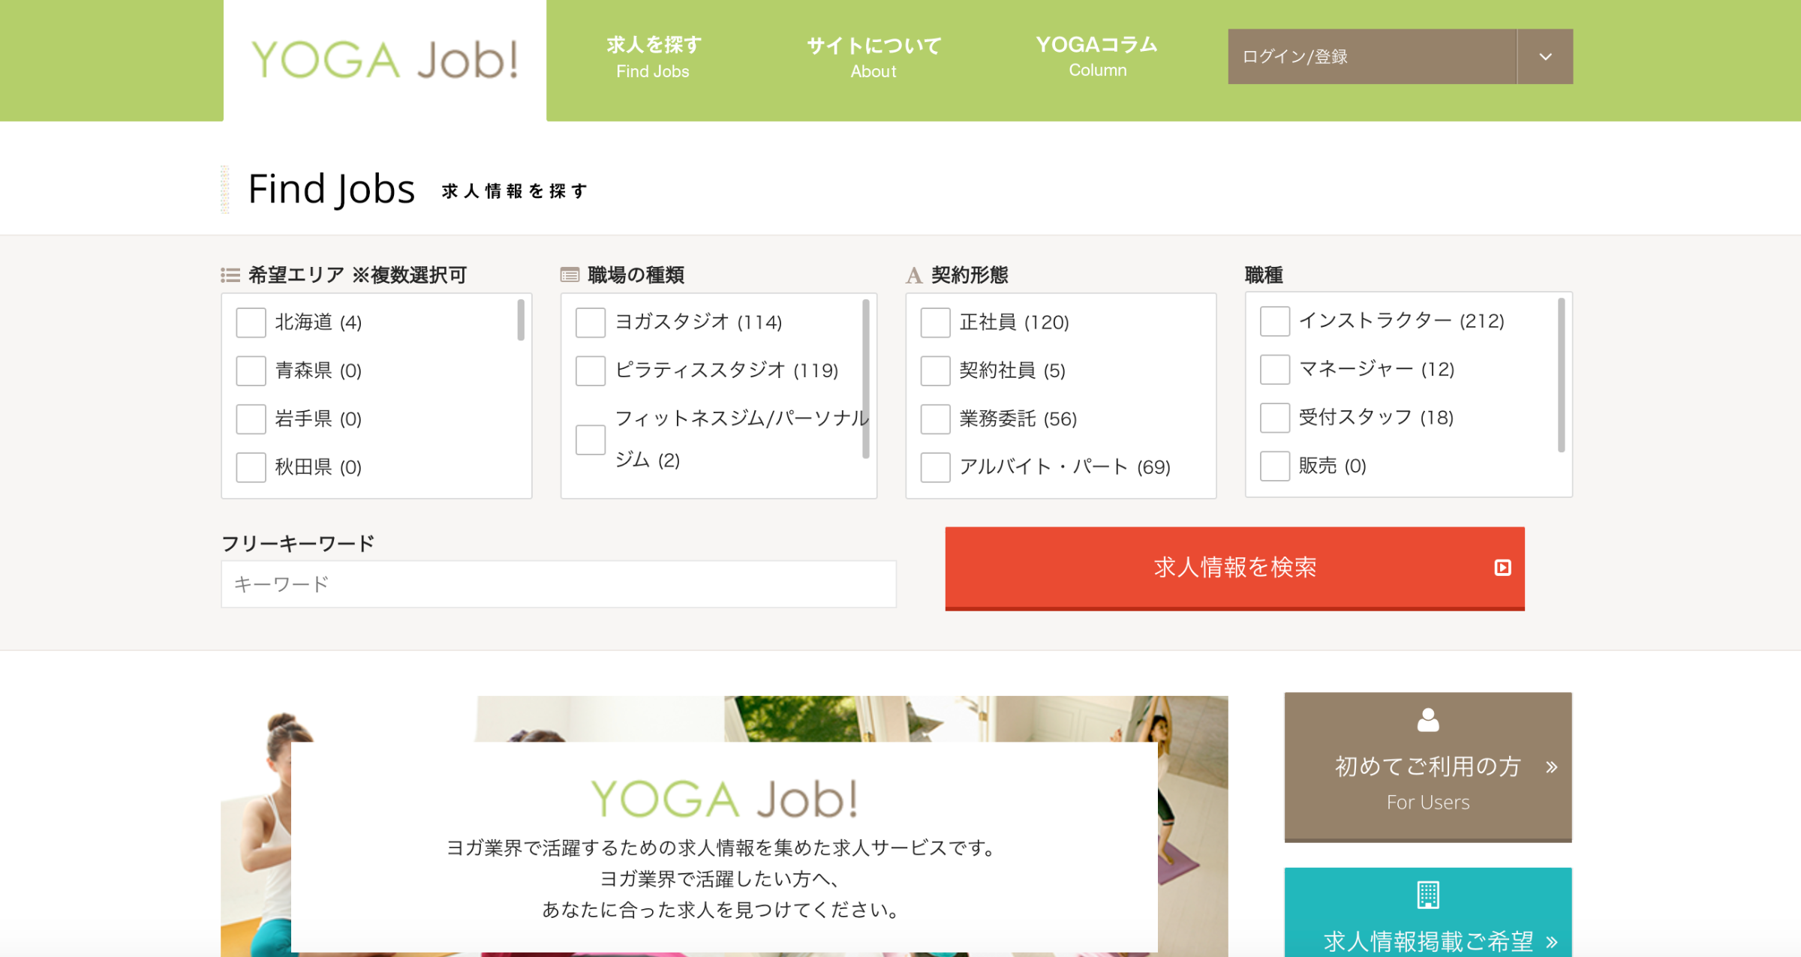Check the 業務委託 (56) checkbox
1801x957 pixels.
click(935, 418)
